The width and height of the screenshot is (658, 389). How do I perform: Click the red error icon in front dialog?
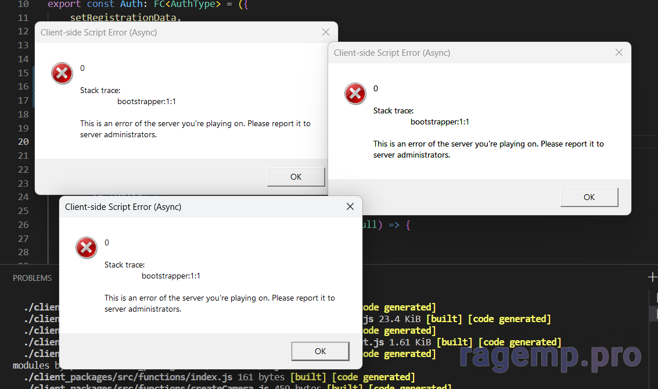point(87,248)
